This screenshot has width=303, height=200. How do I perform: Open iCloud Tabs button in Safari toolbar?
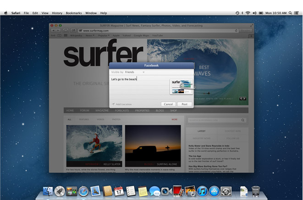tap(66, 31)
